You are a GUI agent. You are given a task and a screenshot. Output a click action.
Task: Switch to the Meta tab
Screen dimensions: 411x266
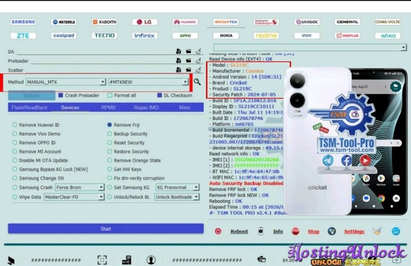click(184, 107)
